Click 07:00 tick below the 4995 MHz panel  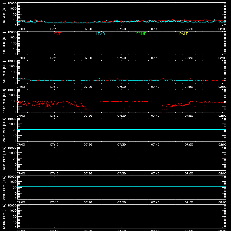[21, 174]
